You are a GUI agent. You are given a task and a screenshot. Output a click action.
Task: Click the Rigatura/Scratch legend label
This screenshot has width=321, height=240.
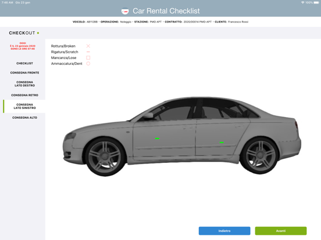[65, 52]
